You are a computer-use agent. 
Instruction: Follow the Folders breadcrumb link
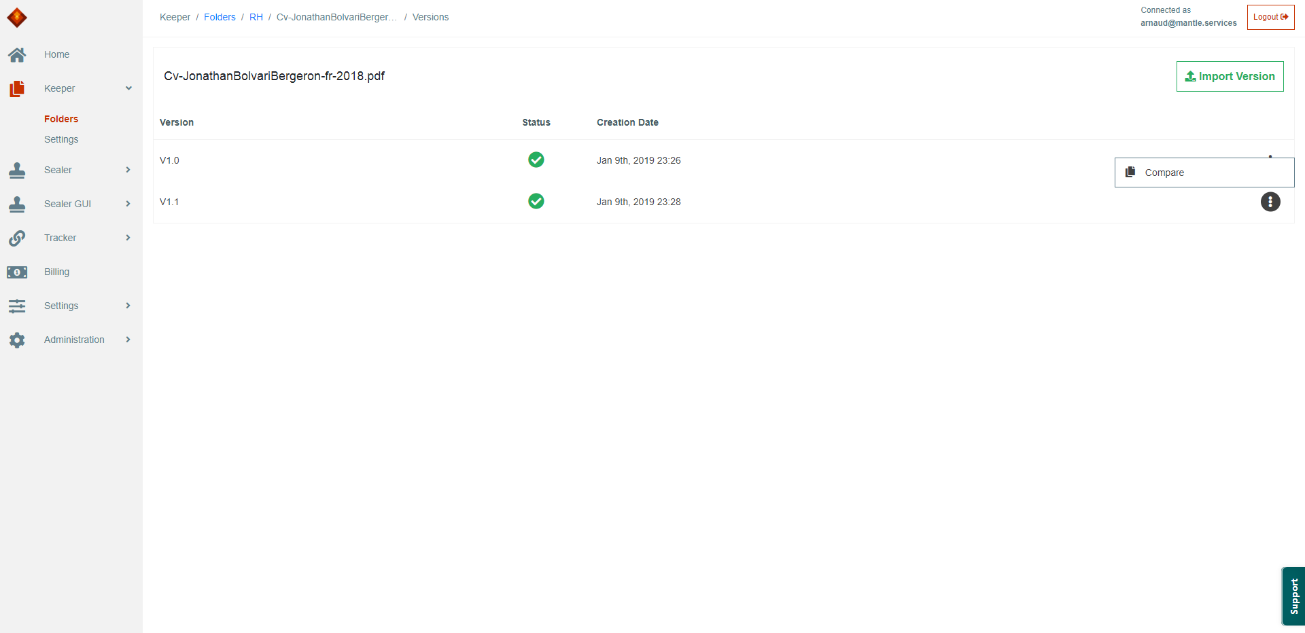[x=220, y=17]
